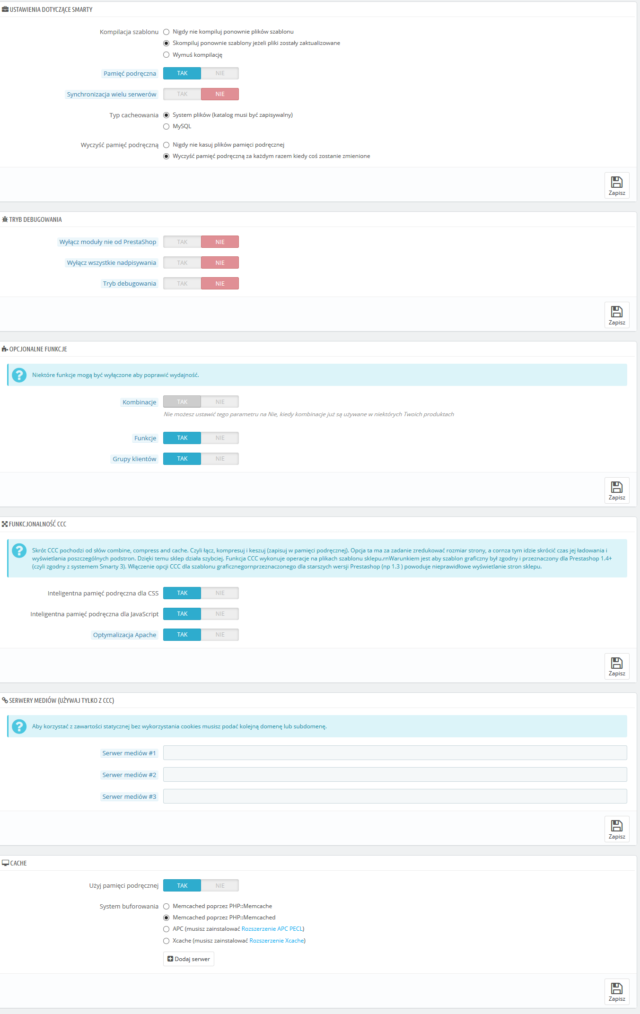Image resolution: width=640 pixels, height=1014 pixels.
Task: Set Pamięć podręczna to NIE
Action: (x=220, y=73)
